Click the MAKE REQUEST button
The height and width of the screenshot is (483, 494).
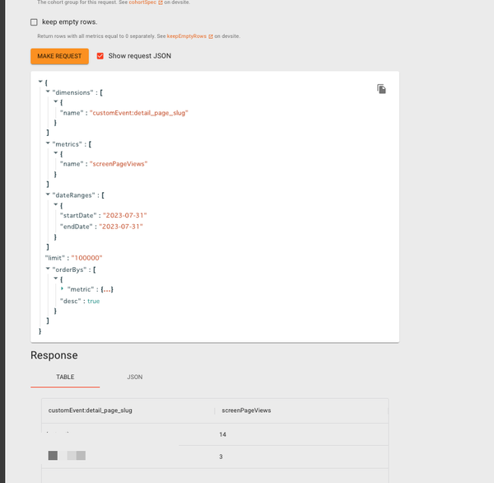[59, 56]
